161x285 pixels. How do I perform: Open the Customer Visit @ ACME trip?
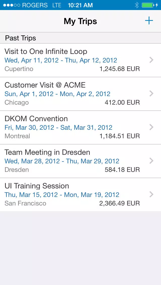45,85
